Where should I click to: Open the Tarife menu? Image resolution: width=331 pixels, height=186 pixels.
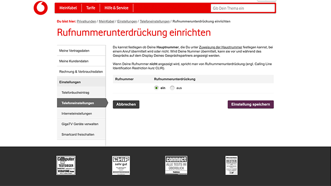[x=91, y=8]
